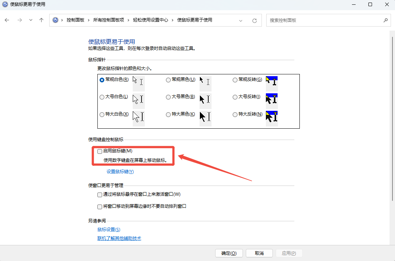Viewport: 395px width, 261px height.
Task: Click the search magnifier icon
Action: (386, 20)
